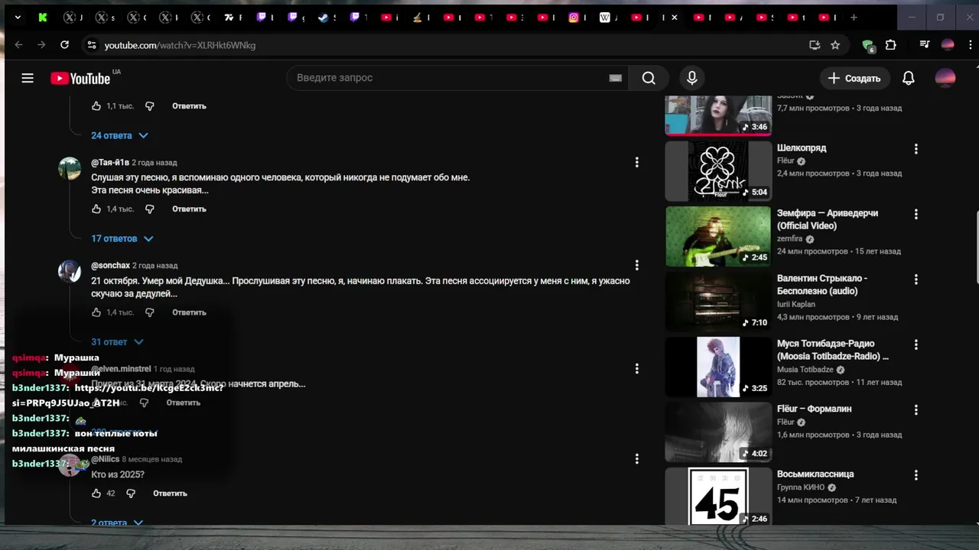The image size is (979, 550).
Task: Open the media controls icon in the browser toolbar
Action: tap(924, 45)
